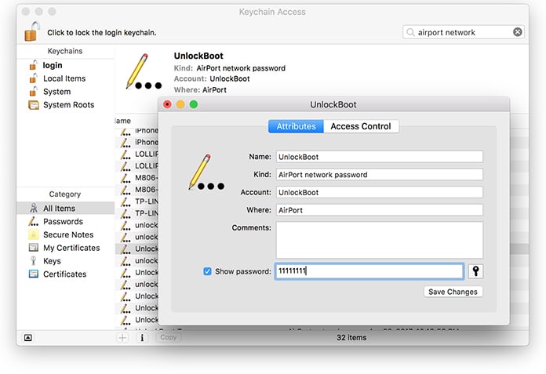
Task: Switch to the Access Control tab
Action: pyautogui.click(x=361, y=126)
